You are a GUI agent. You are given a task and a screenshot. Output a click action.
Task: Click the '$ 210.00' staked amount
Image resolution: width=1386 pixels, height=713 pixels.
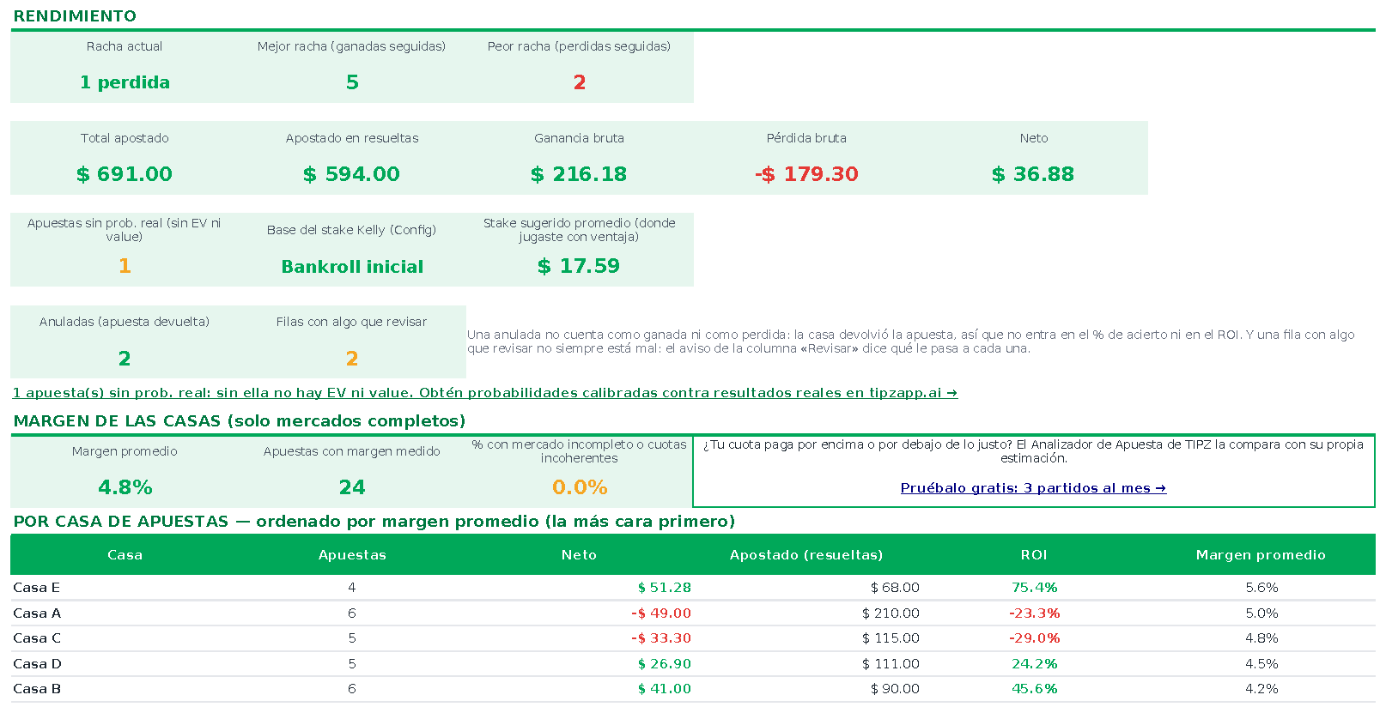(x=891, y=613)
